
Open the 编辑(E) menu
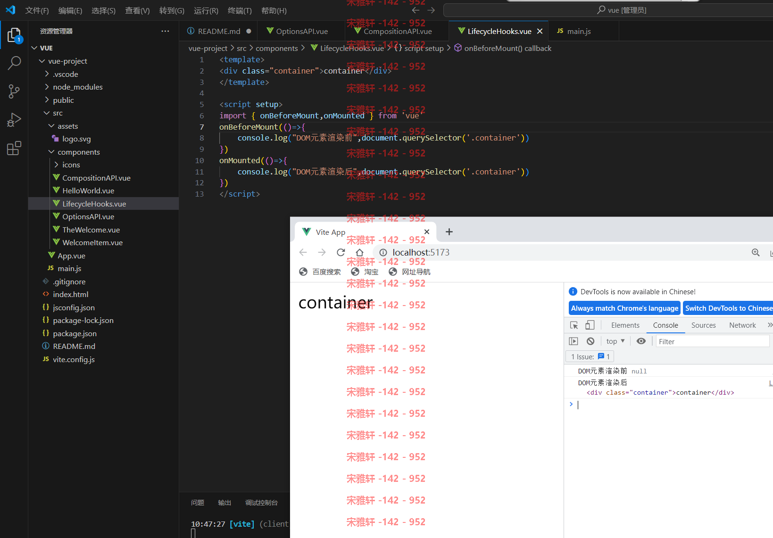coord(70,10)
